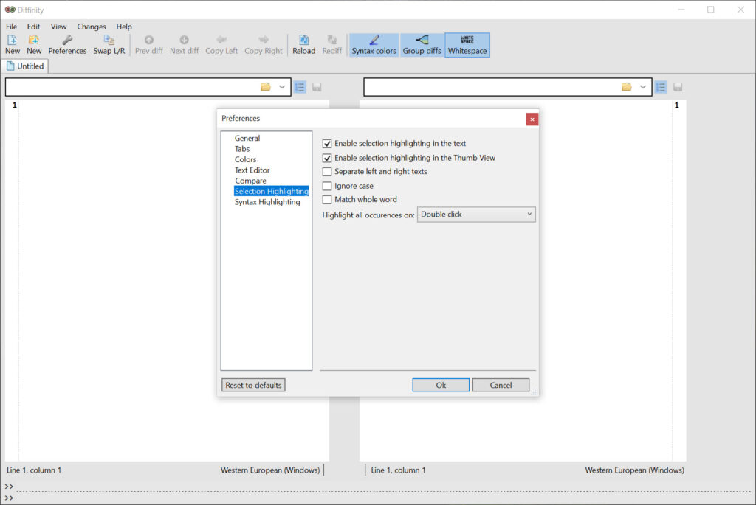Viewport: 756px width, 505px height.
Task: Jump to the Next diff
Action: pyautogui.click(x=184, y=45)
